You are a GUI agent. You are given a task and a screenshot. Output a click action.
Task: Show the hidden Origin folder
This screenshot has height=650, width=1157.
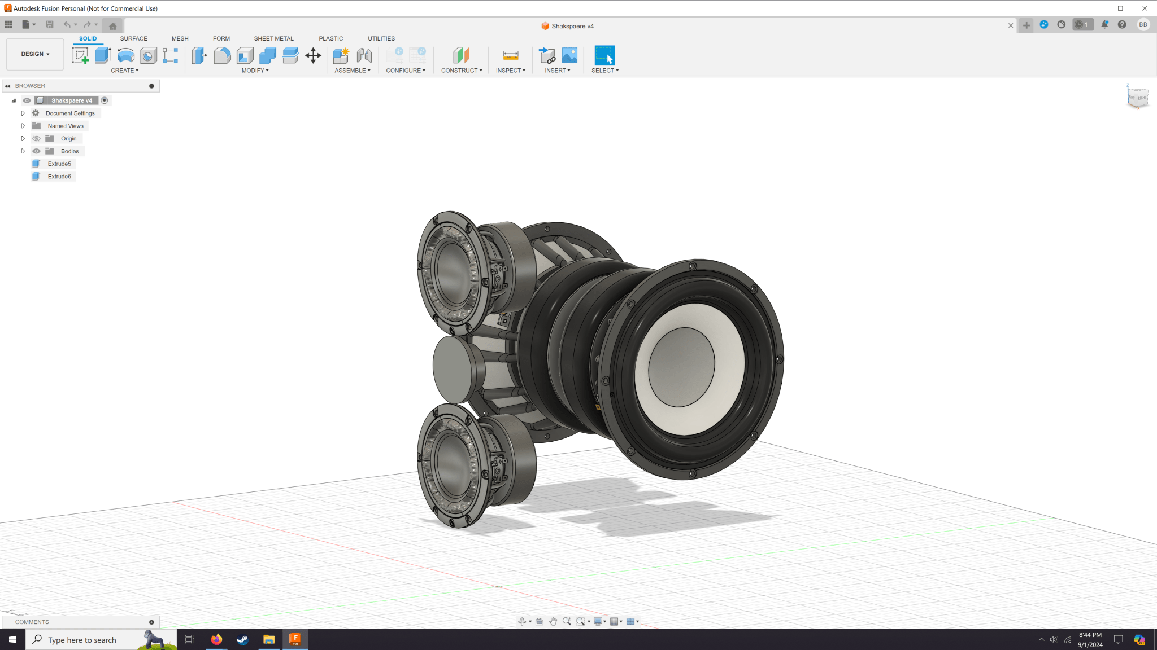pyautogui.click(x=36, y=138)
